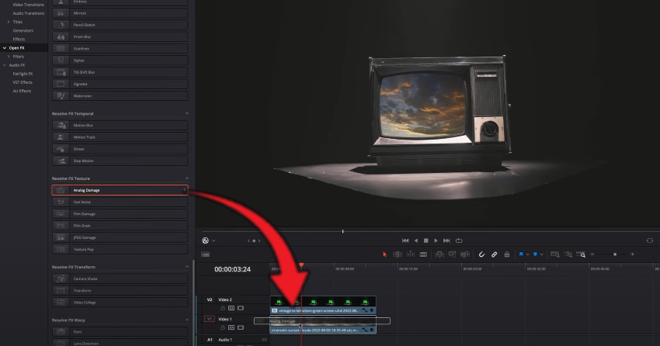Collapse the Audio FX category
This screenshot has width=660, height=346.
click(5, 65)
